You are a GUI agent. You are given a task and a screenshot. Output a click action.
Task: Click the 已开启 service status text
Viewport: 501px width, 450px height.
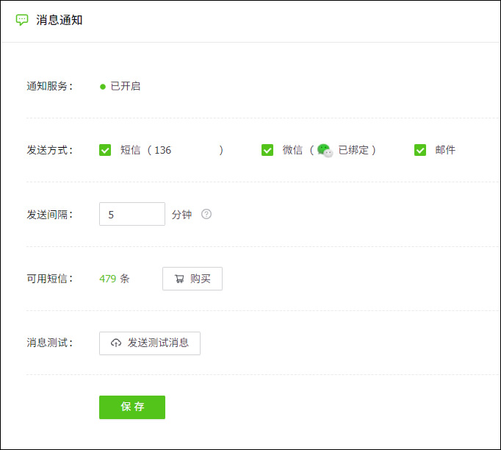pyautogui.click(x=126, y=86)
